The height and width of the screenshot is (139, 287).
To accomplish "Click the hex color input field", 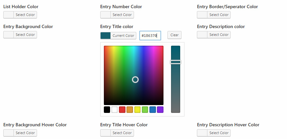I will click(x=150, y=36).
